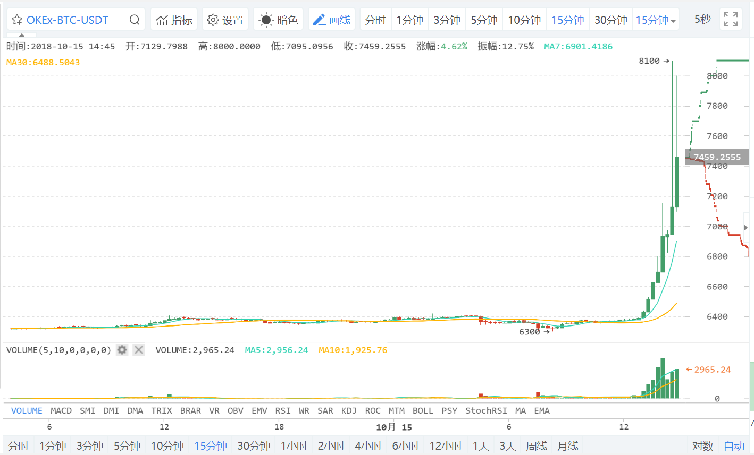Click the 6300 low price marker
754x455 pixels.
(x=534, y=332)
